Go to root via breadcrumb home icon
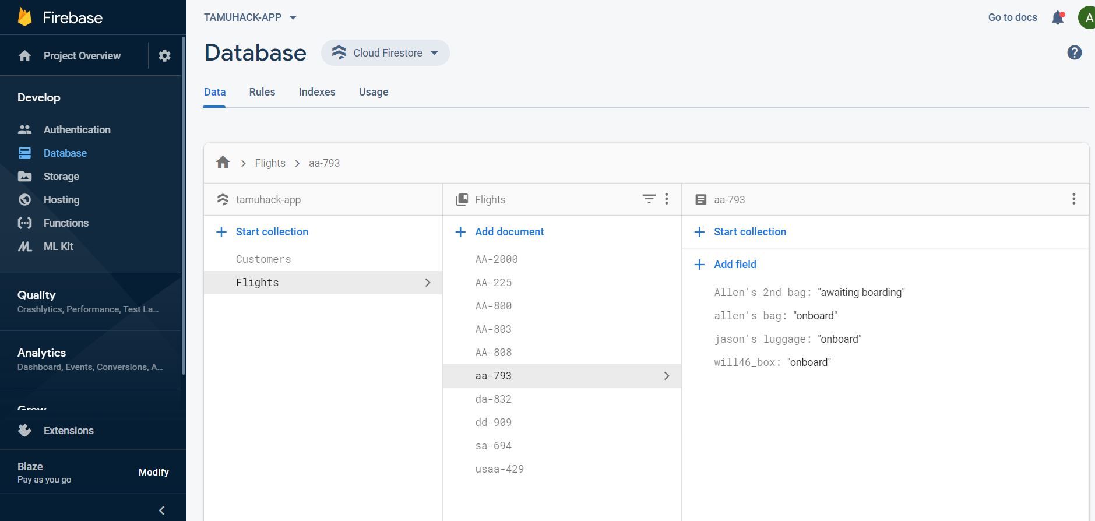1095x521 pixels. tap(223, 162)
